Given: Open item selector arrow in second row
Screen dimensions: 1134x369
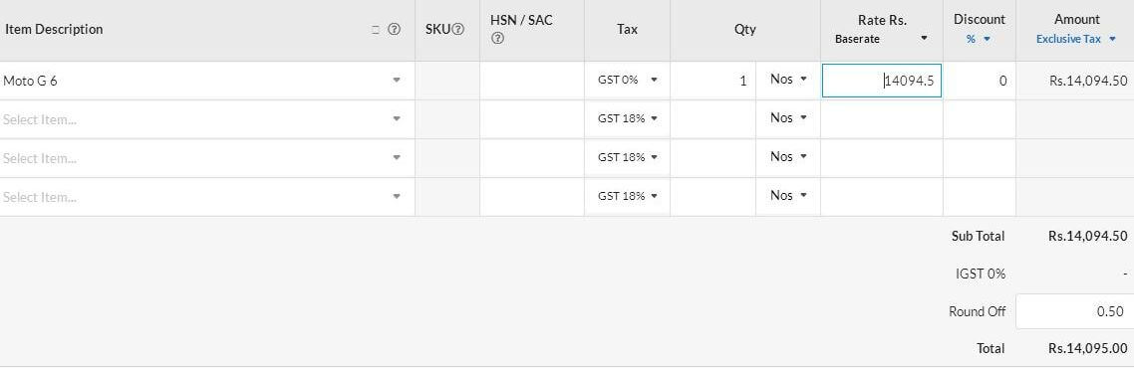Looking at the screenshot, I should click(397, 118).
